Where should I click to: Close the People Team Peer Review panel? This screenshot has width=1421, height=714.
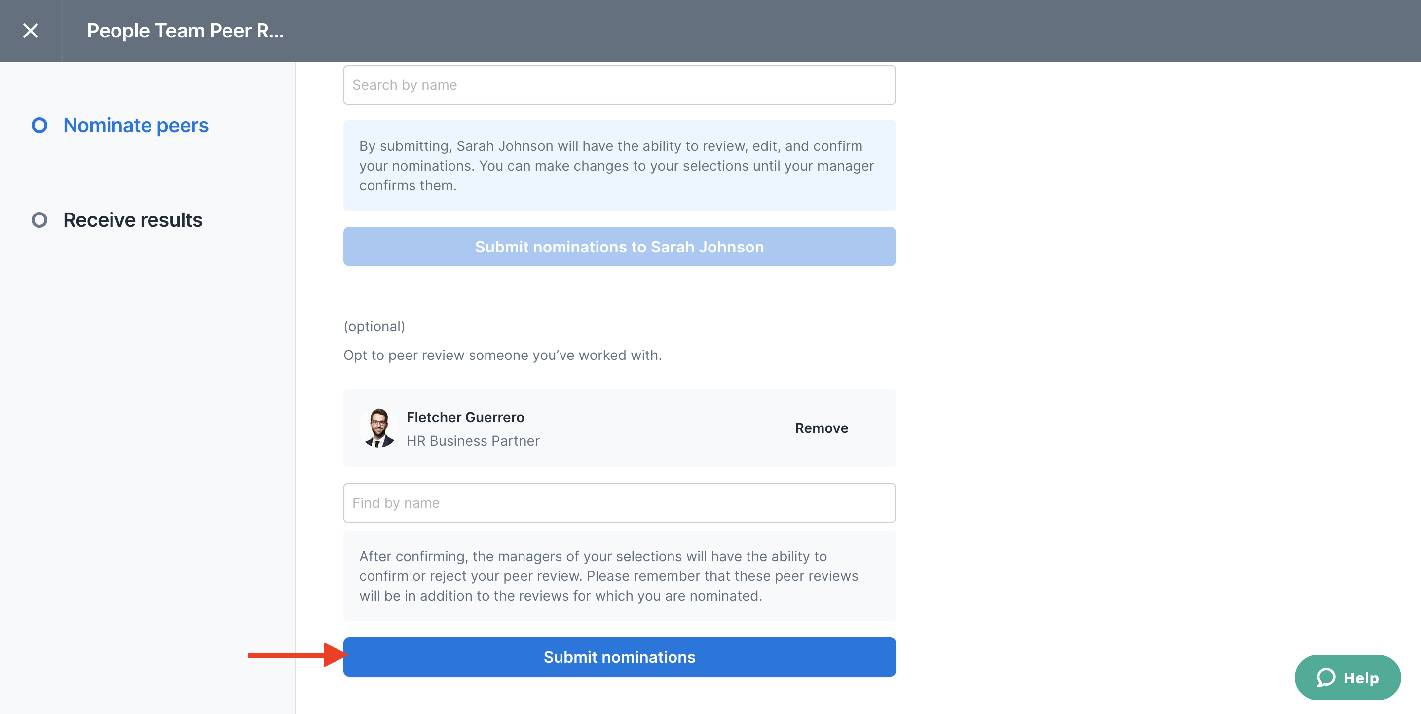pos(30,30)
